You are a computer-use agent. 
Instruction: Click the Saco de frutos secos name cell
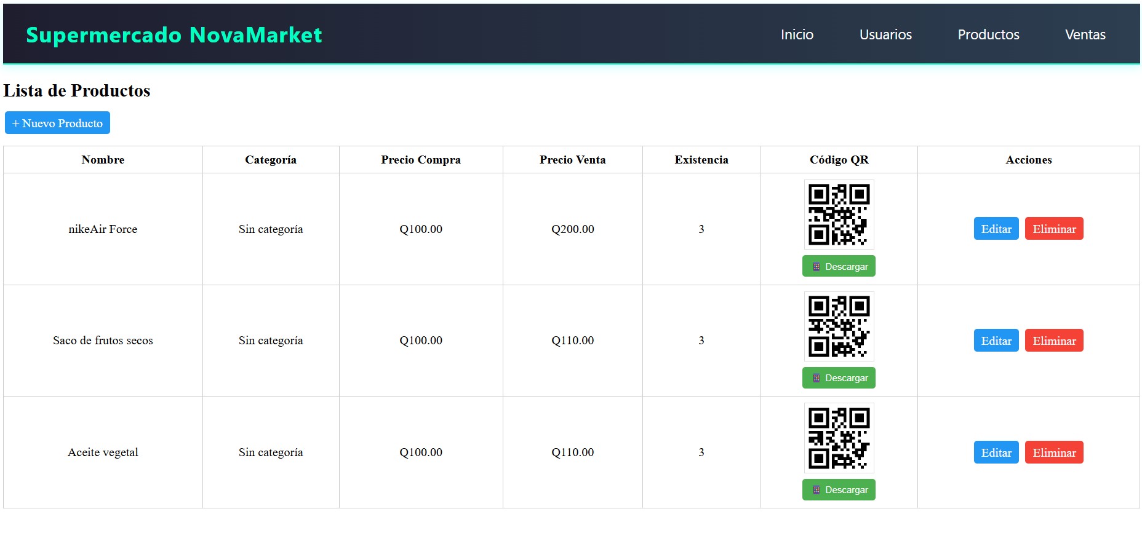[103, 341]
